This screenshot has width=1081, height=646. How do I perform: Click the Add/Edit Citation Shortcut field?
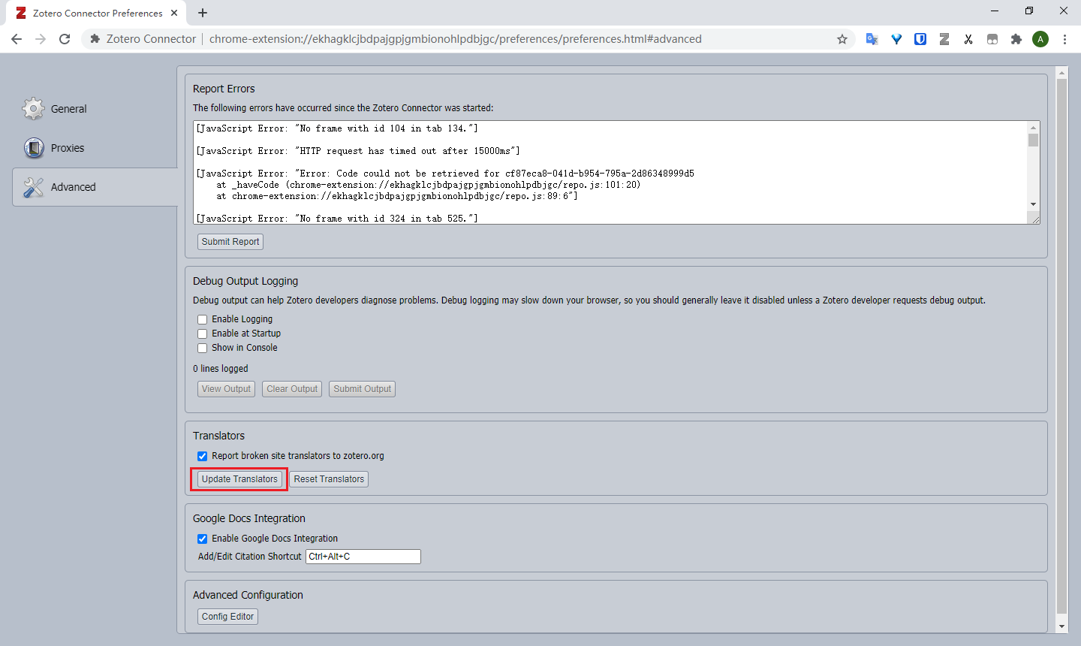coord(363,557)
